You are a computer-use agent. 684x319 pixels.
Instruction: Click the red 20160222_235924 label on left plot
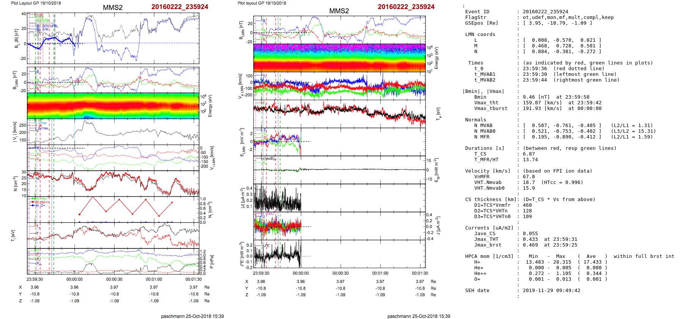[180, 7]
